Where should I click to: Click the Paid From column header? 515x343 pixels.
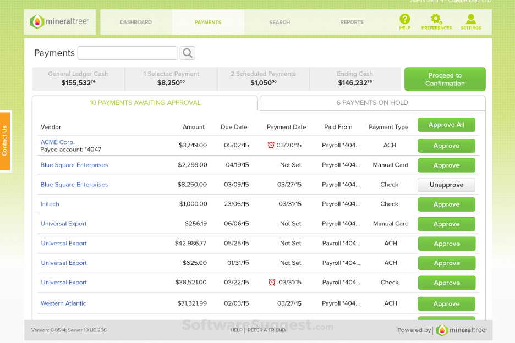click(338, 127)
